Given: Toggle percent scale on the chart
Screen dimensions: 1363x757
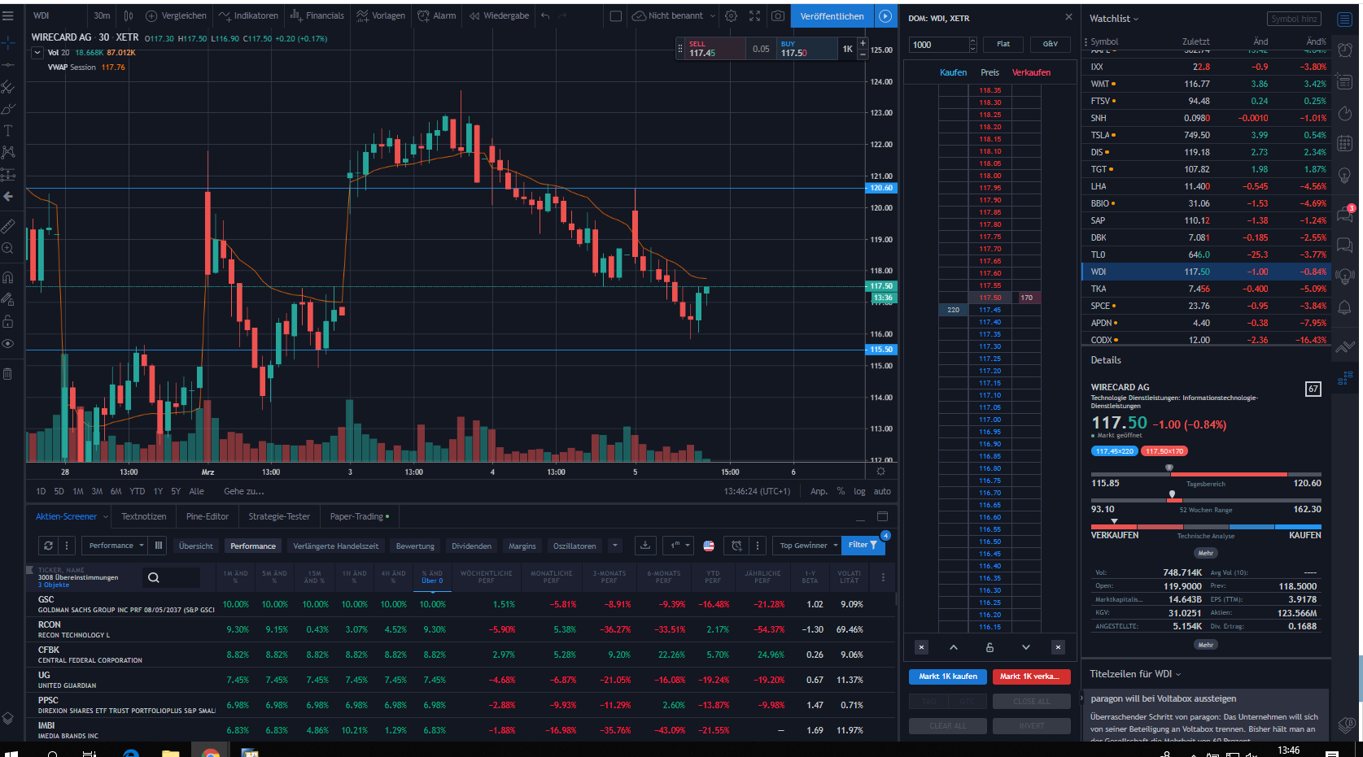Looking at the screenshot, I should pos(841,491).
